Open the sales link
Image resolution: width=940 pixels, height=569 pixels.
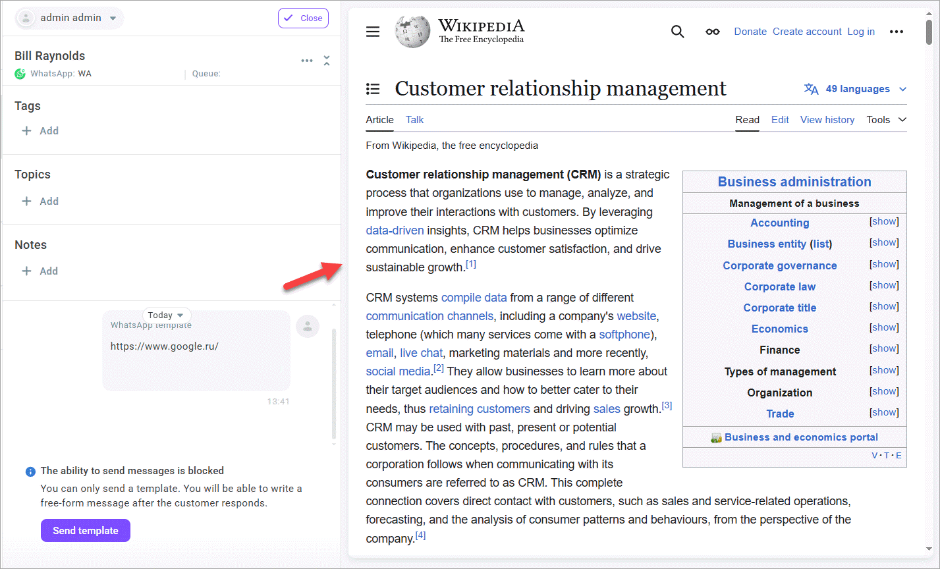point(607,409)
